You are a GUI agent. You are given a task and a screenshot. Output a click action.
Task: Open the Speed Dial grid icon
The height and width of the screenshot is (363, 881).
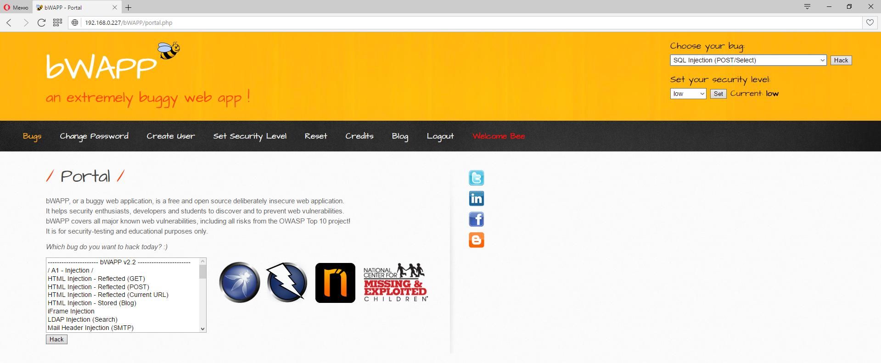[x=57, y=22]
